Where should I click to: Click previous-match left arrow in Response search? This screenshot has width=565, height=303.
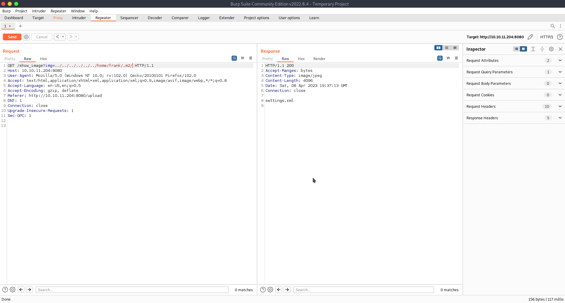pyautogui.click(x=279, y=289)
